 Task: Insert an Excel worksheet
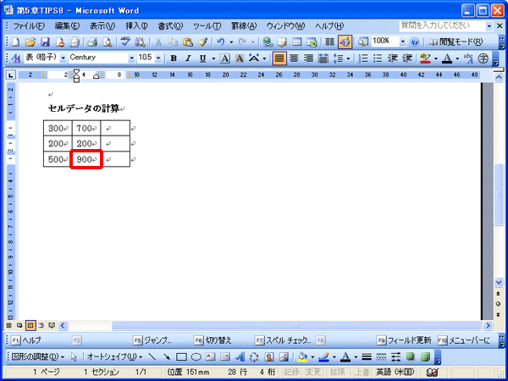[x=312, y=41]
